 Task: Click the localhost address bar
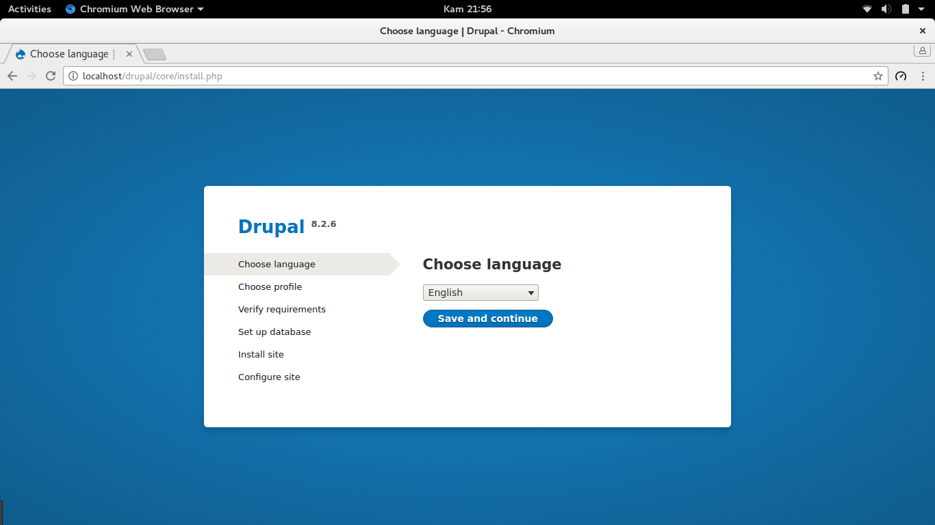point(475,76)
